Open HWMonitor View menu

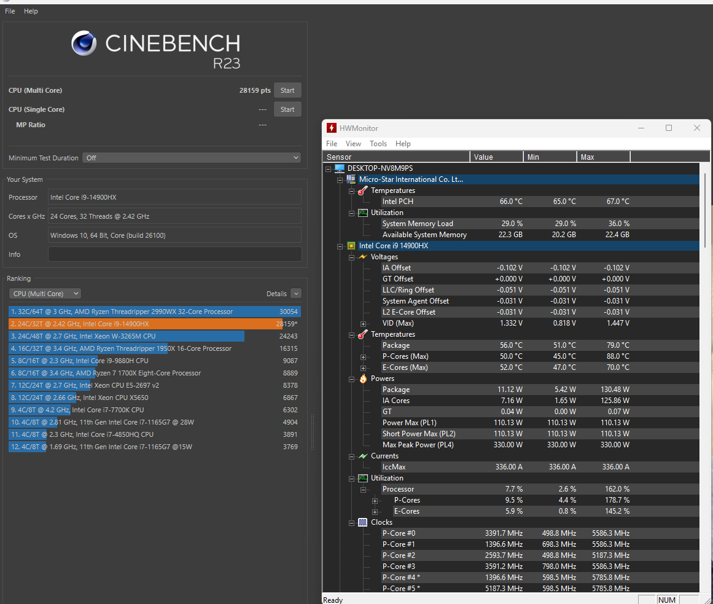[353, 144]
